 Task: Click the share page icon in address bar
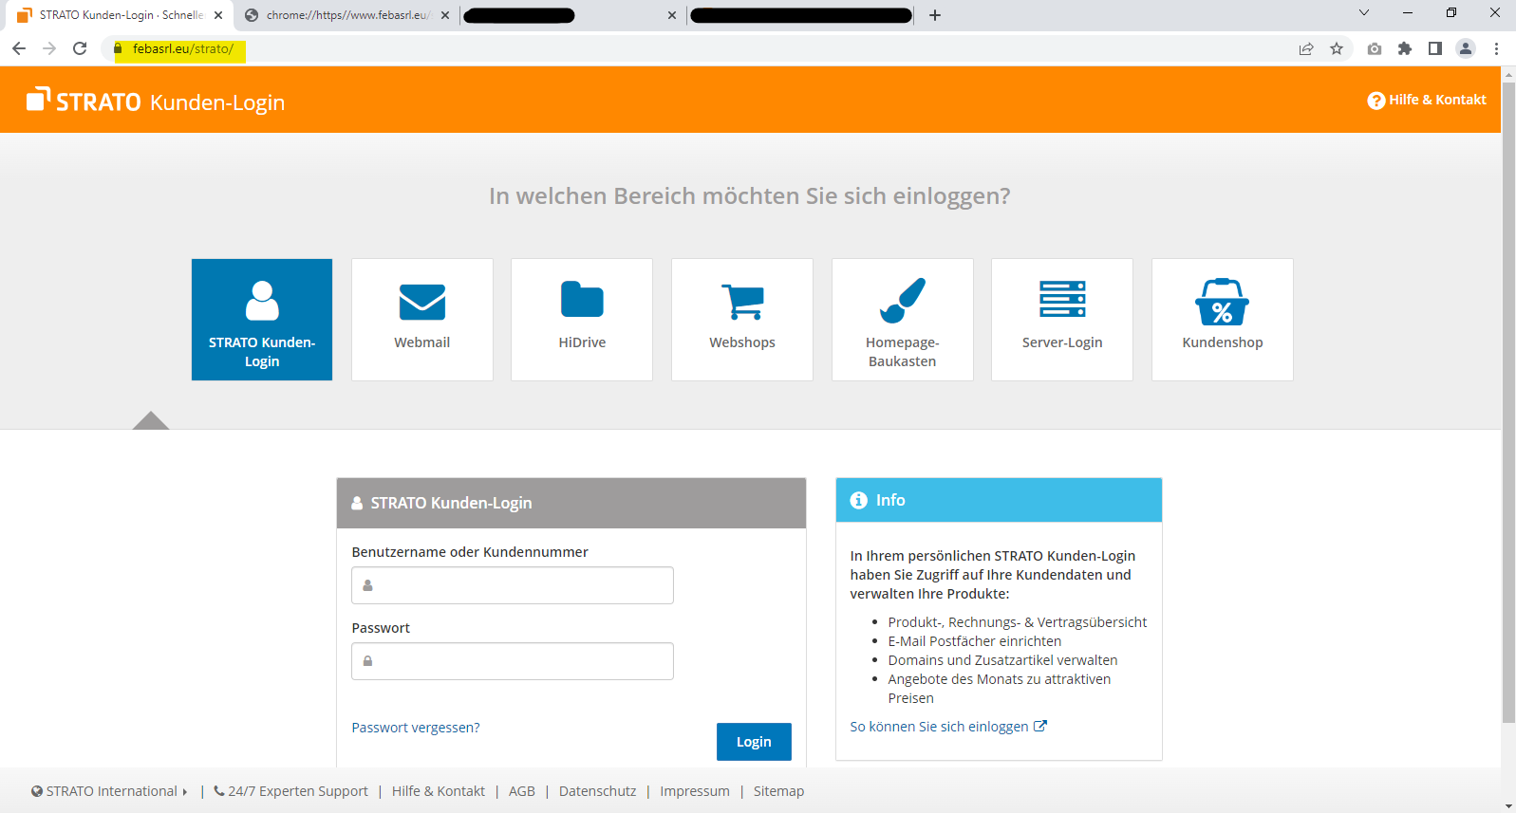(x=1306, y=48)
